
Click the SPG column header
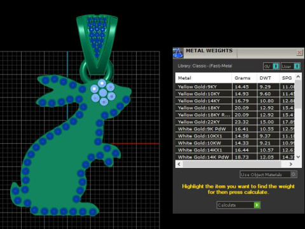[287, 78]
